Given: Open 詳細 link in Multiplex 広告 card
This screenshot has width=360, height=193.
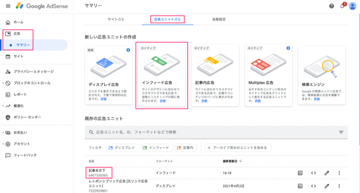Looking at the screenshot, I should (257, 101).
